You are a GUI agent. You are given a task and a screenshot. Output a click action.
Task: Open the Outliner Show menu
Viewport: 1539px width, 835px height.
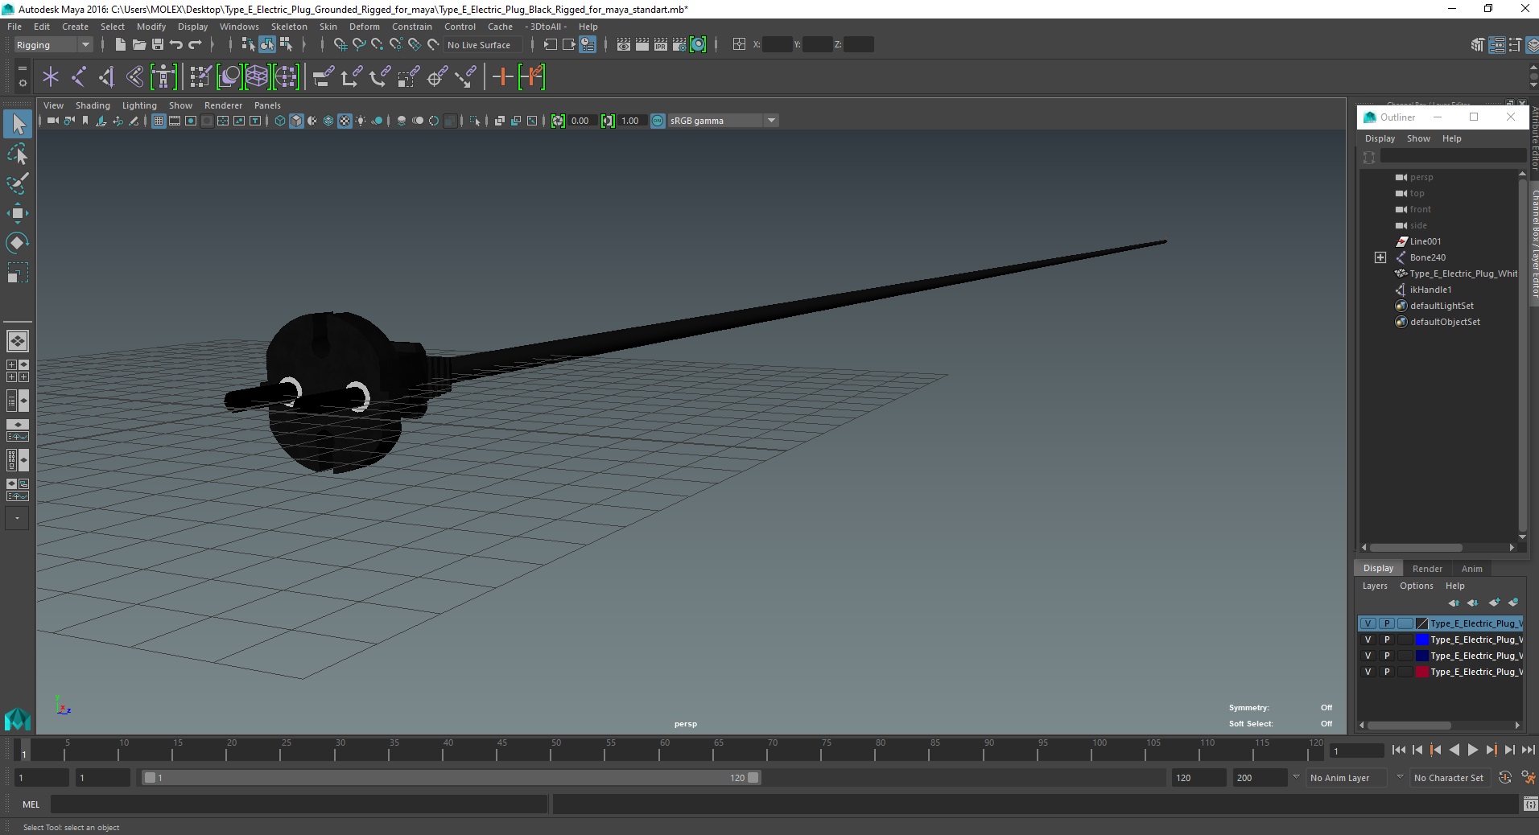pos(1418,138)
